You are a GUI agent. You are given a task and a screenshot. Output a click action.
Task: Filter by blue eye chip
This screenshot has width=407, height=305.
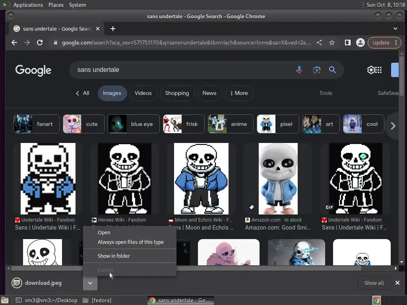pyautogui.click(x=134, y=124)
